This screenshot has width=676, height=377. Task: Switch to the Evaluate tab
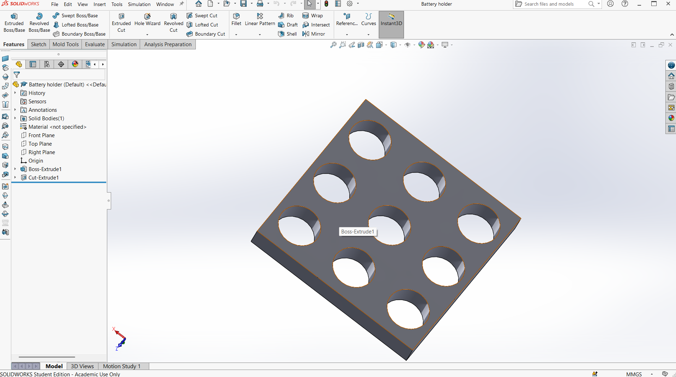[95, 44]
